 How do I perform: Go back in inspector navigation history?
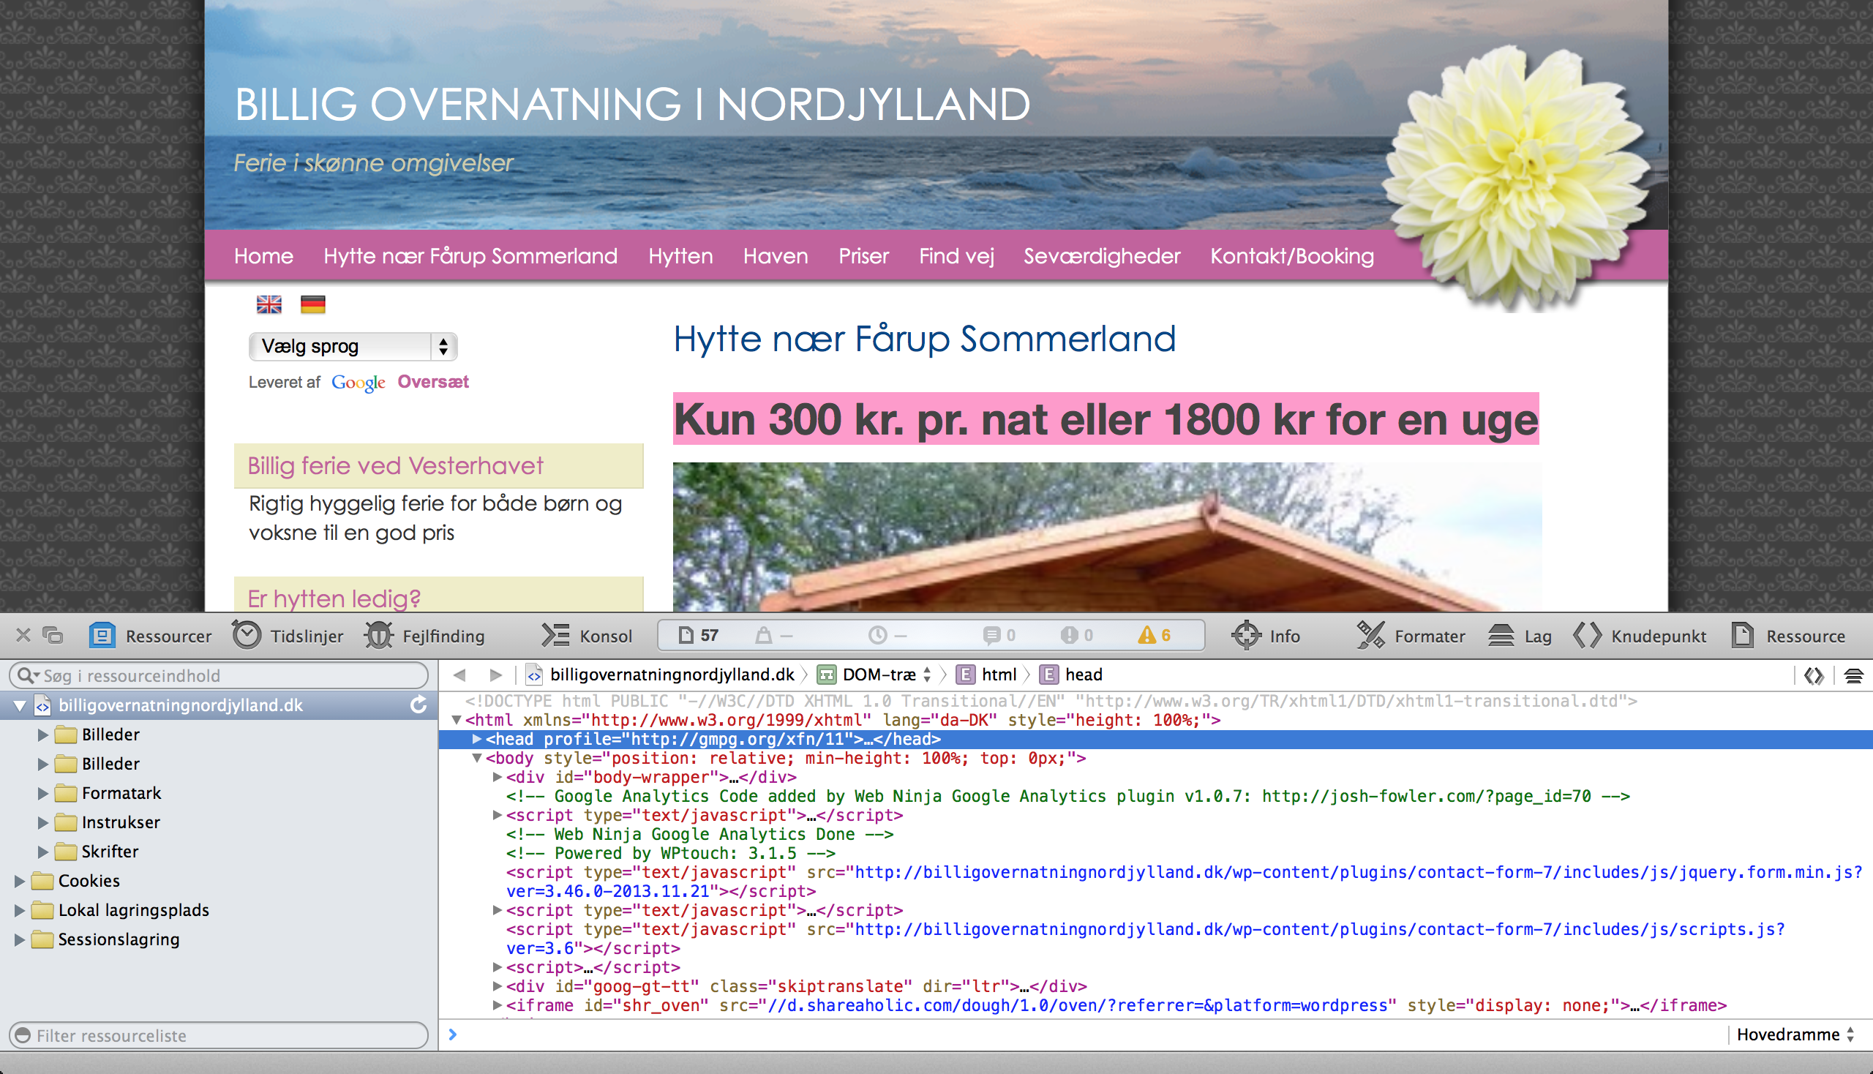click(x=459, y=675)
